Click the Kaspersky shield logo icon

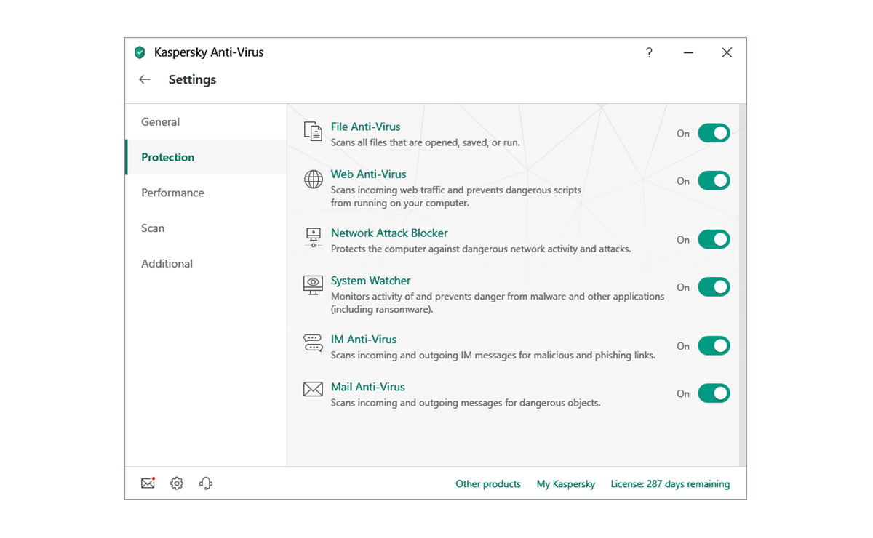(x=140, y=52)
